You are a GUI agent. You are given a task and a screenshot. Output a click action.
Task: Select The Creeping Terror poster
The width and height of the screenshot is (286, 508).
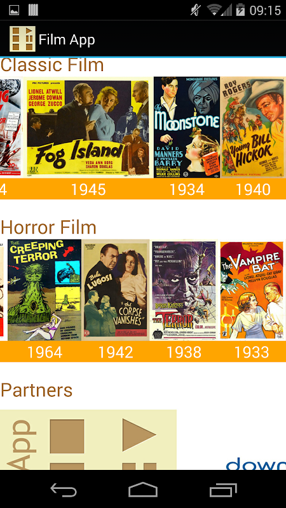click(44, 290)
